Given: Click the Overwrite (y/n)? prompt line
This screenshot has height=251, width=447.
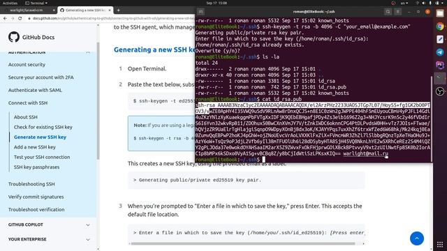Looking at the screenshot, I should tap(218, 51).
